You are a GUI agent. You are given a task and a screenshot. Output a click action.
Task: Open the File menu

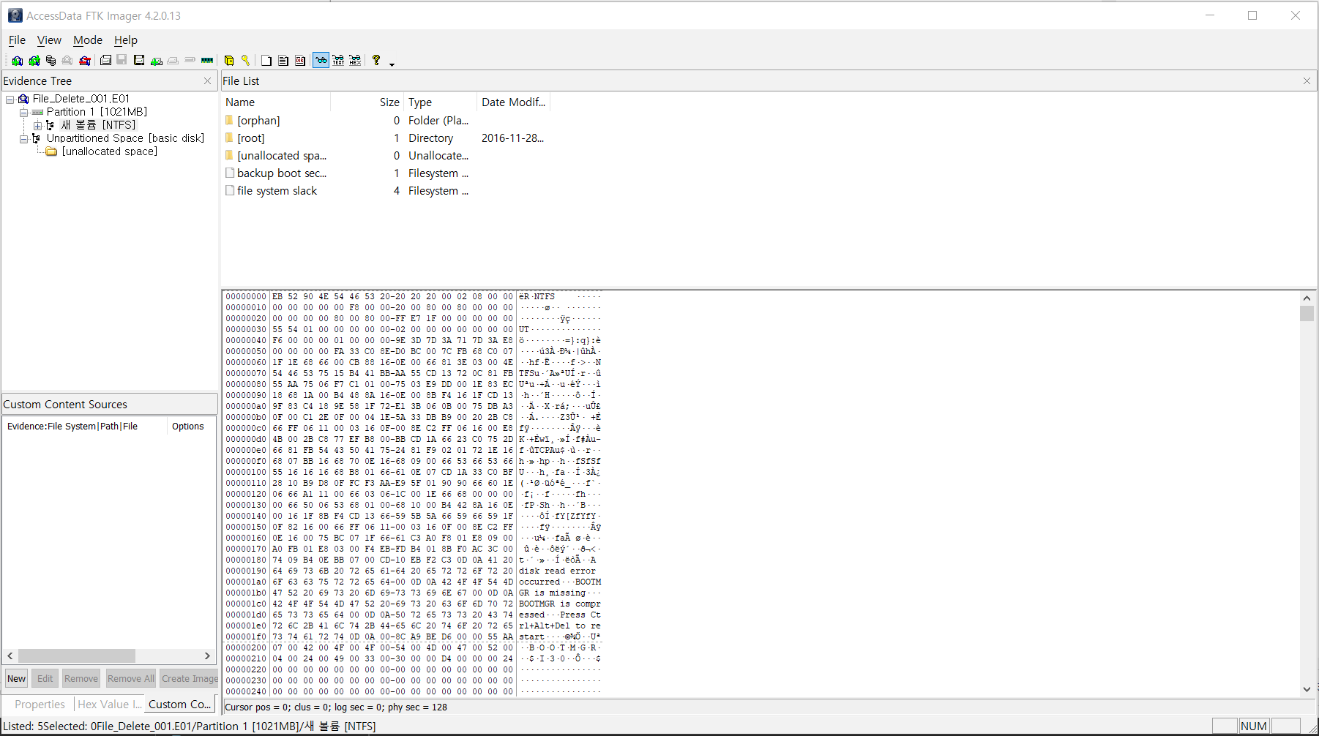click(x=17, y=40)
